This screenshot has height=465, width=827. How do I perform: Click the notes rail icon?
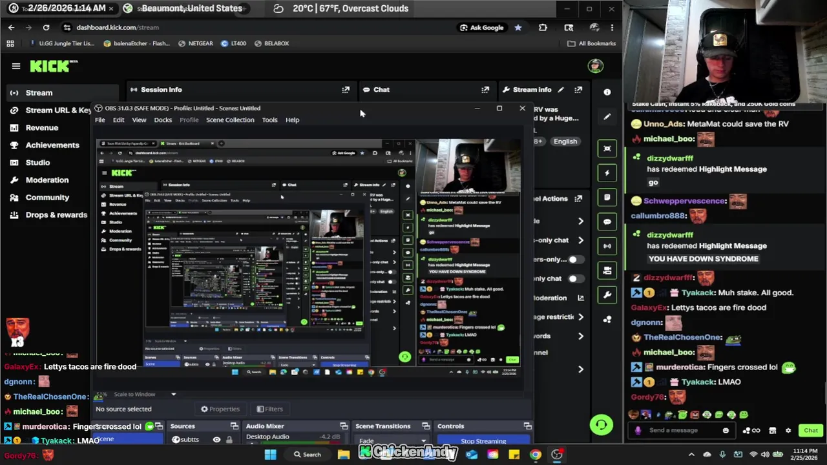607,197
